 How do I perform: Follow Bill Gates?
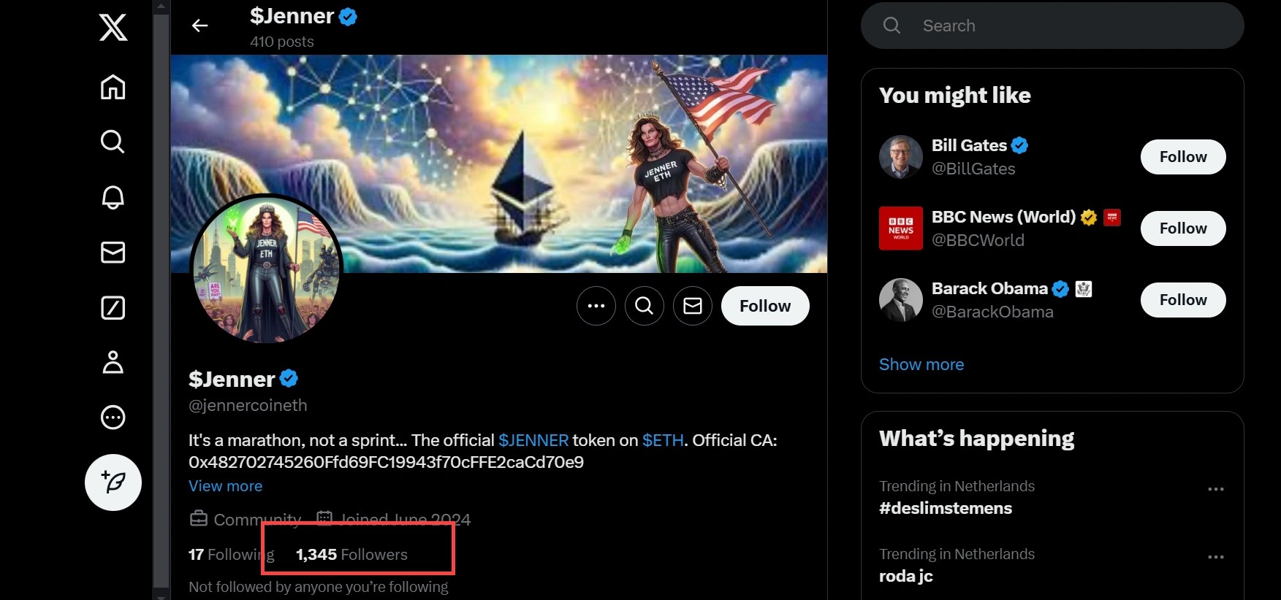(1182, 157)
